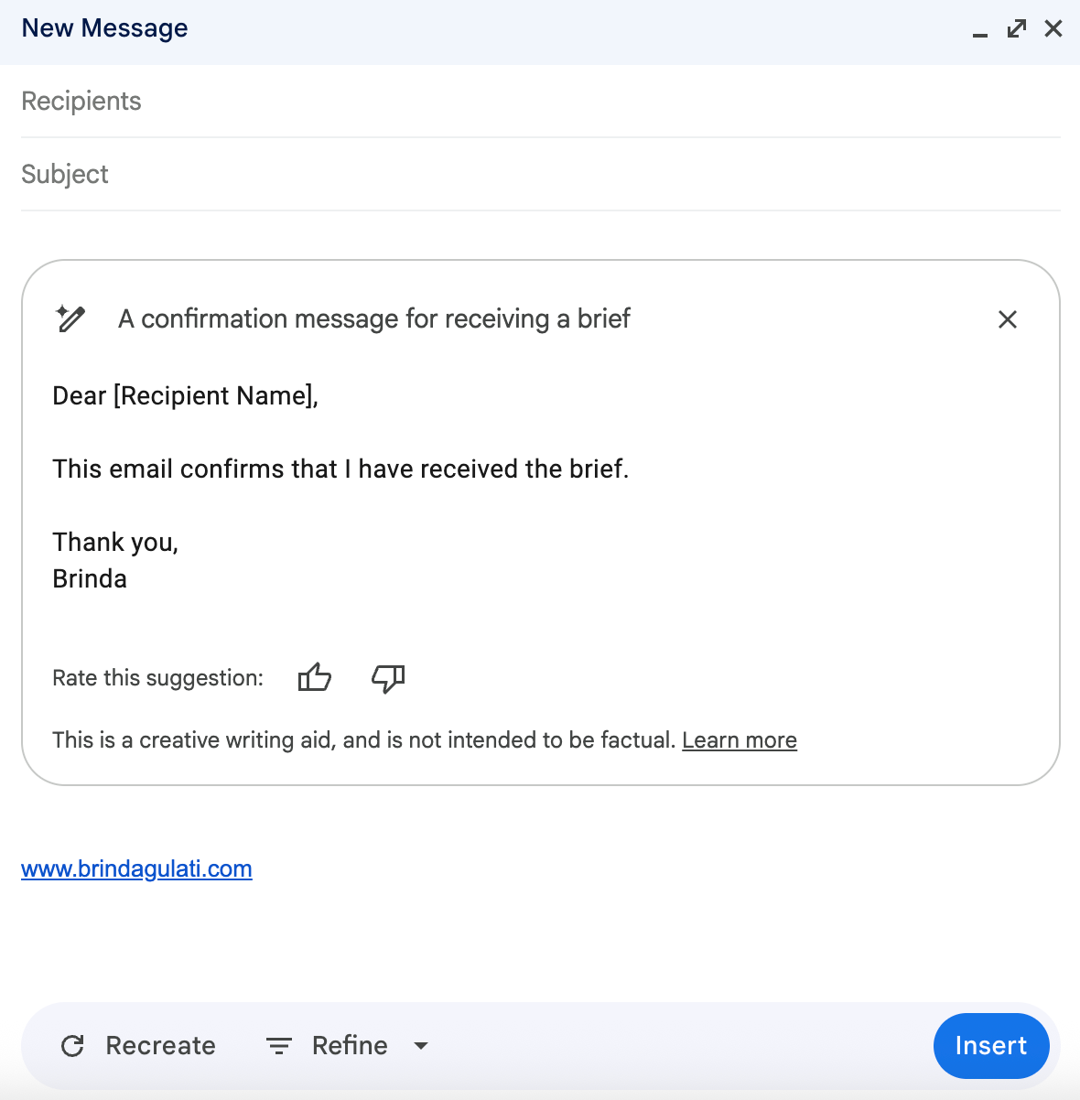The width and height of the screenshot is (1080, 1100).
Task: Close the New Message window
Action: point(1053,28)
